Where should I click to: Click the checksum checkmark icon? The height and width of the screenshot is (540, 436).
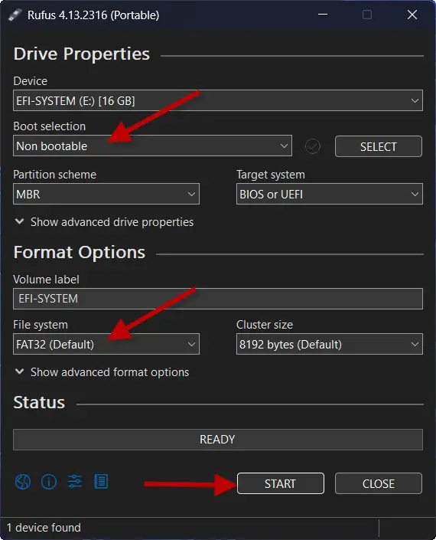click(313, 146)
